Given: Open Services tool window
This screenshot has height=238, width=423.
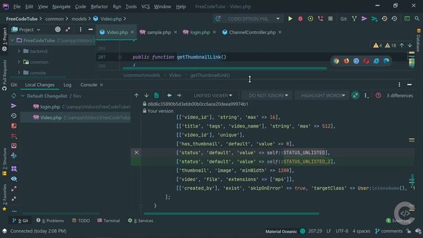Looking at the screenshot, I should pos(141,220).
